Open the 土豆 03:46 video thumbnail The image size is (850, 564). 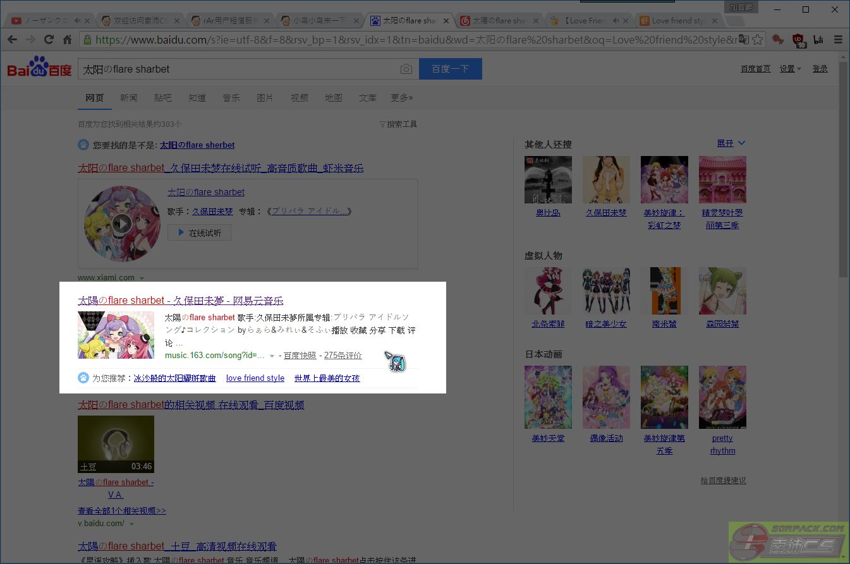116,444
